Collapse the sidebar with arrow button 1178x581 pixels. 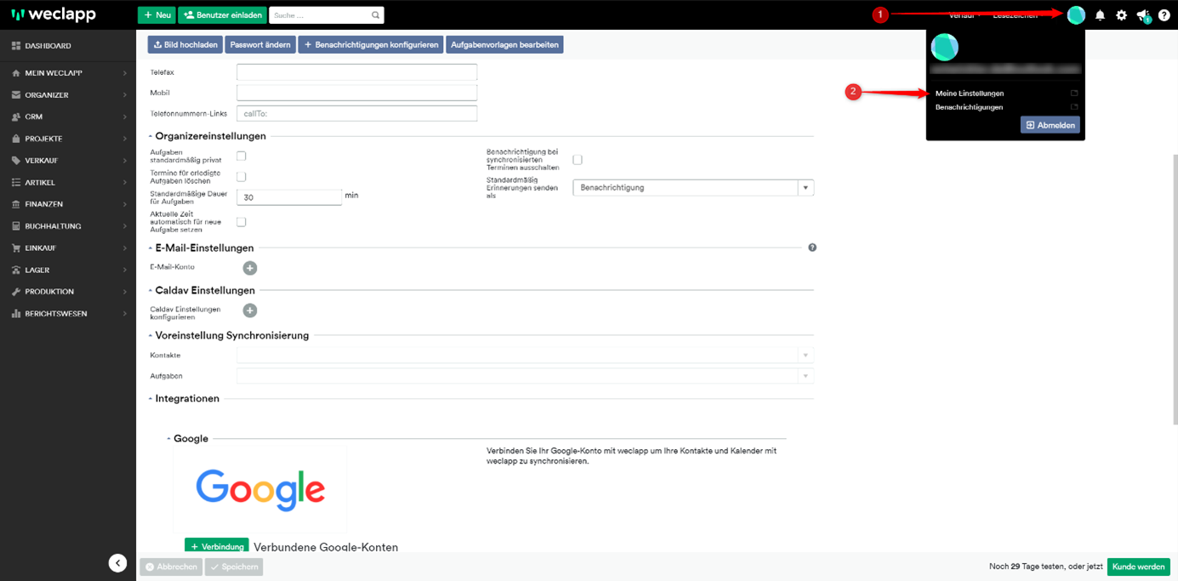(117, 563)
